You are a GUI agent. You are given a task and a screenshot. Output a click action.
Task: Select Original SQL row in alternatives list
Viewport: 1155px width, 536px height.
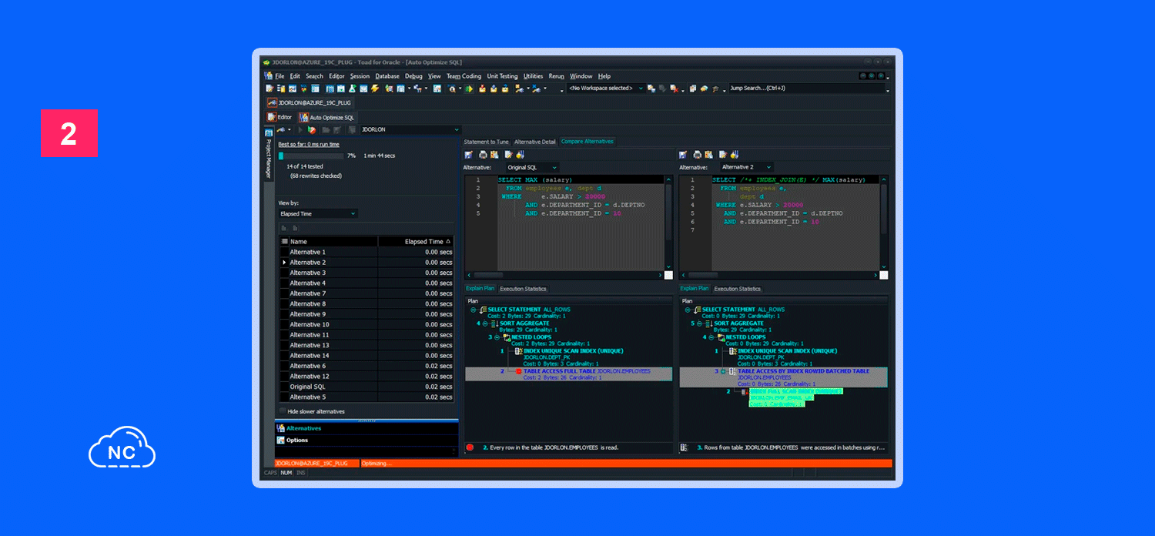(367, 387)
